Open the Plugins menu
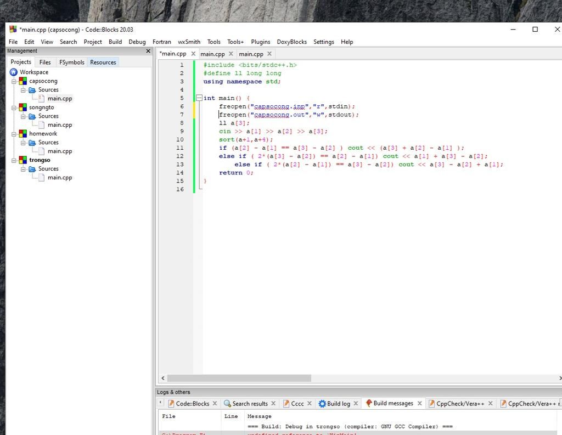The image size is (562, 435). [261, 42]
